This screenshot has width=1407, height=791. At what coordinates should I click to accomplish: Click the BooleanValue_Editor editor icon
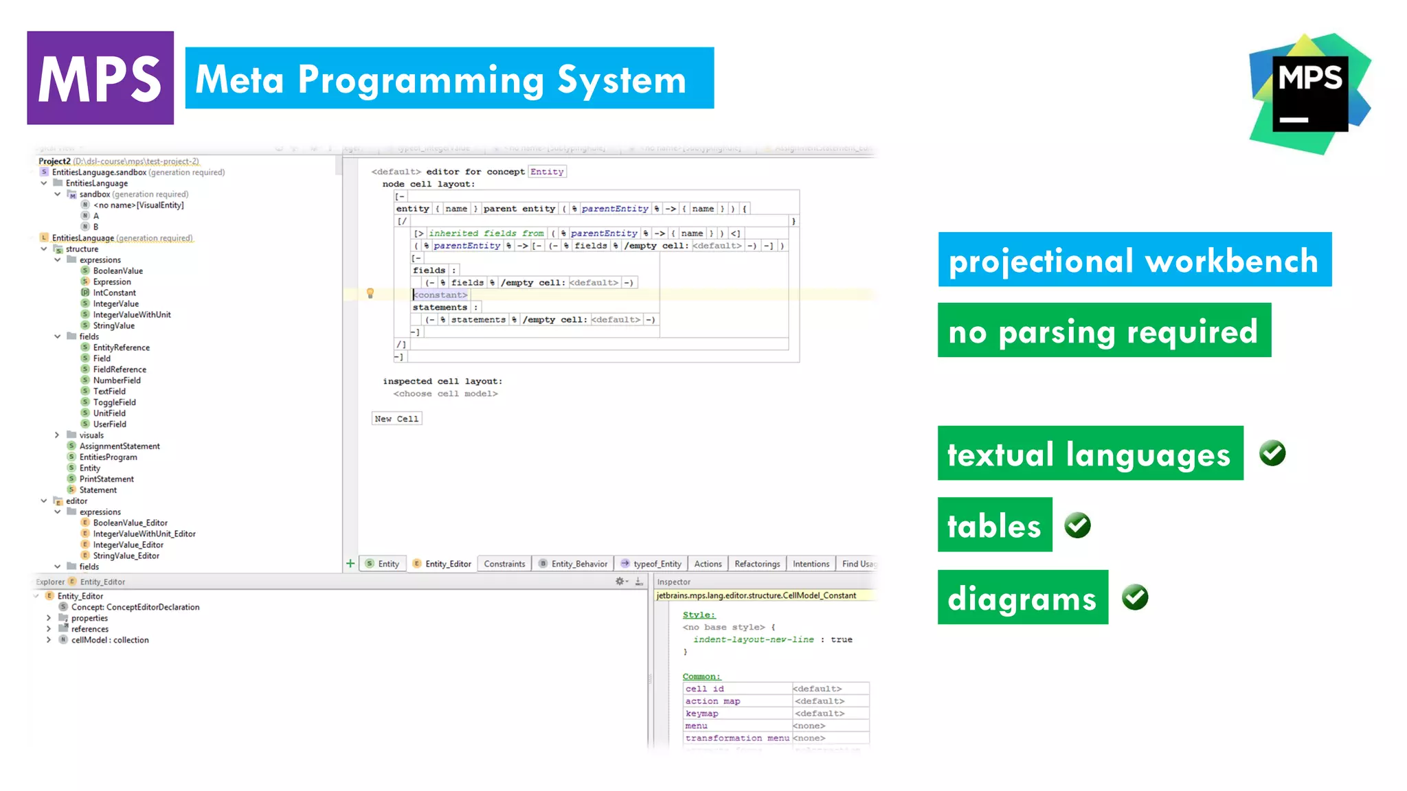point(85,523)
